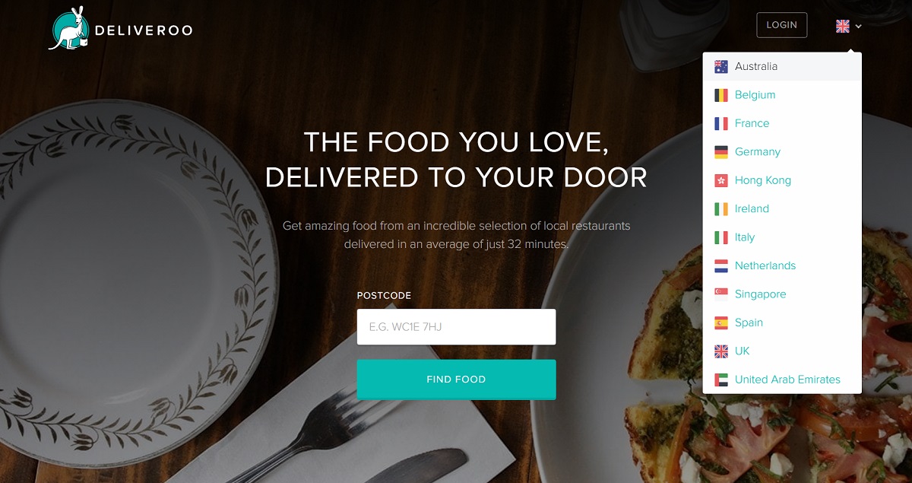Image resolution: width=912 pixels, height=483 pixels.
Task: Click the Netherlands flag icon
Action: tap(721, 265)
